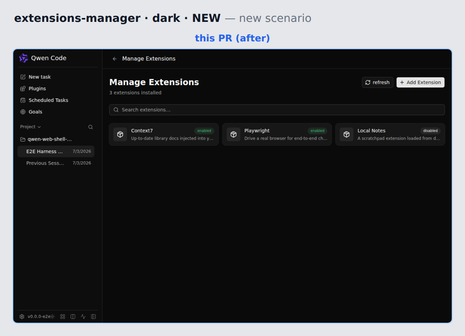
Task: Click the New task pencil icon
Action: coord(23,77)
